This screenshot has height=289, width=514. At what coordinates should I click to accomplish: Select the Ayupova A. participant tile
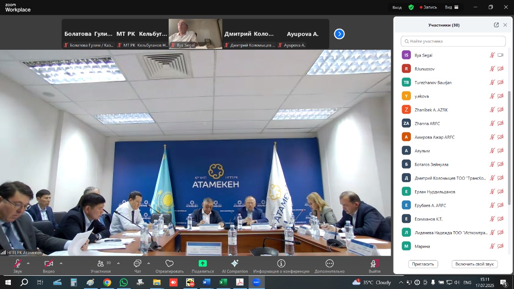302,34
